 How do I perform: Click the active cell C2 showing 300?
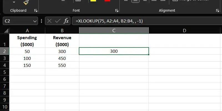[x=114, y=51]
